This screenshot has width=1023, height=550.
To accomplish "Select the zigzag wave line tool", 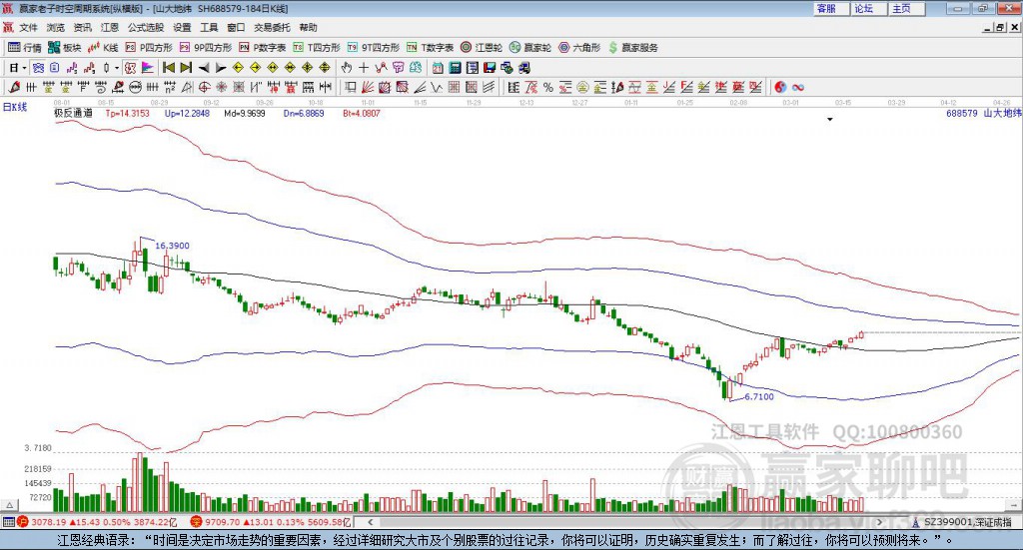I will [x=436, y=87].
